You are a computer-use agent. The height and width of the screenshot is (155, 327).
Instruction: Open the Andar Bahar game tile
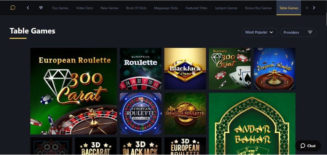252,124
